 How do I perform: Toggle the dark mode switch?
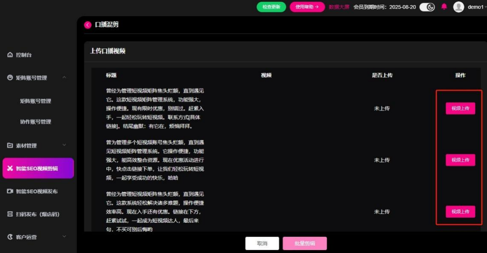point(427,6)
